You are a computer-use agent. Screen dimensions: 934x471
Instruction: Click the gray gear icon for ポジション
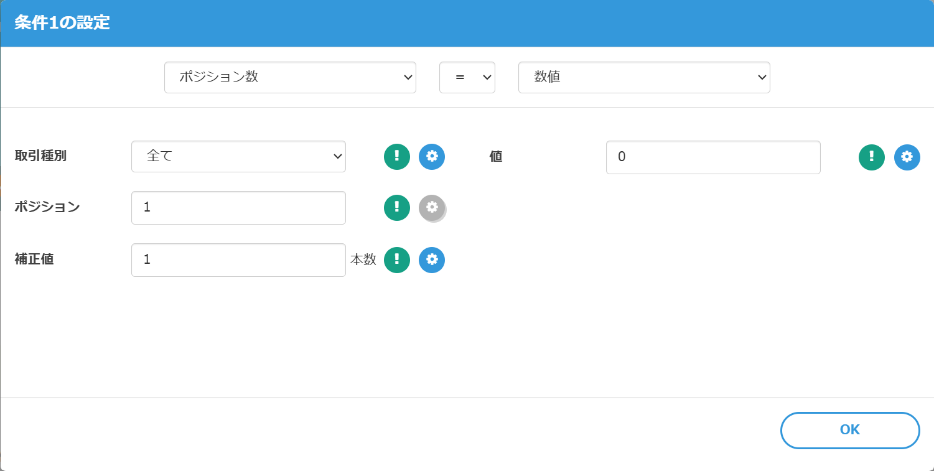click(x=432, y=208)
